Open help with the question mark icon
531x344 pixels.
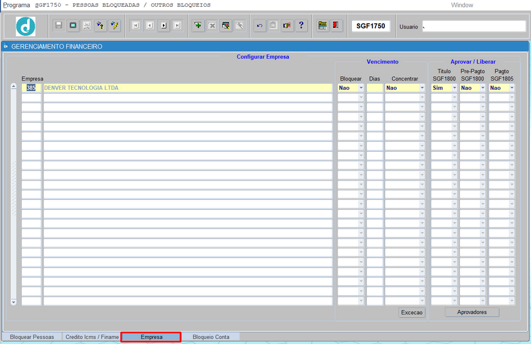coord(301,26)
